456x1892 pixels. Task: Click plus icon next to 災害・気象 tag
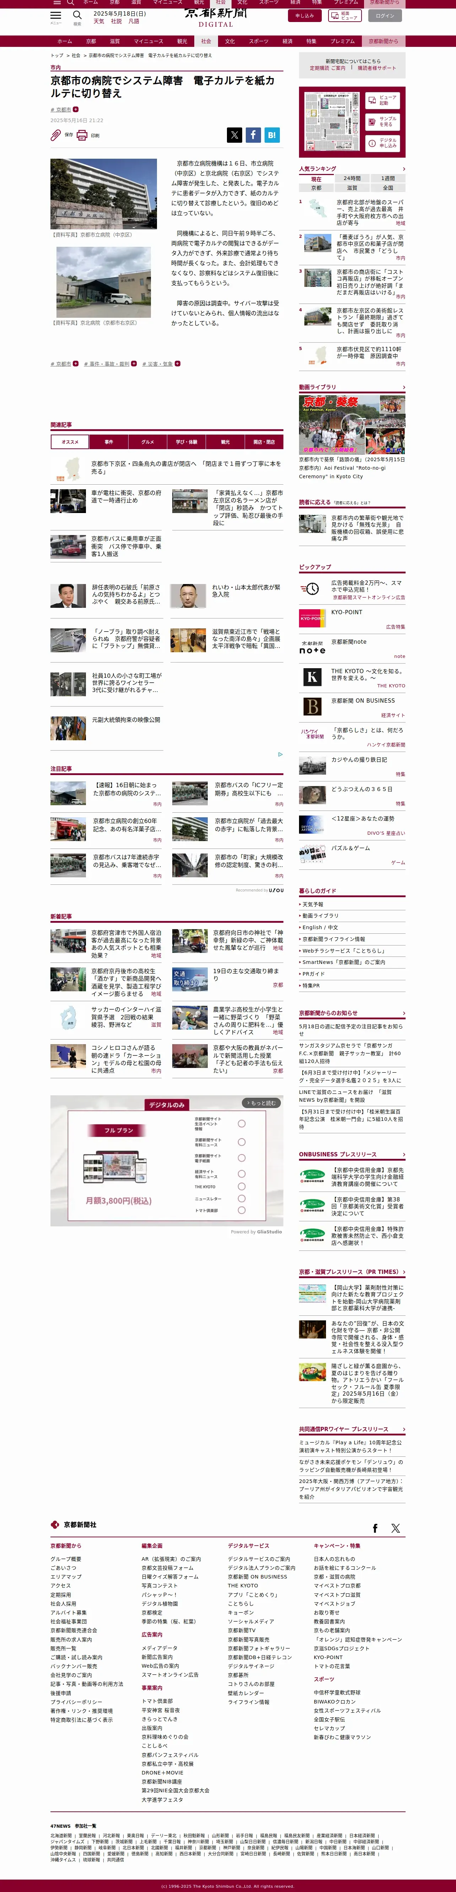(x=177, y=364)
